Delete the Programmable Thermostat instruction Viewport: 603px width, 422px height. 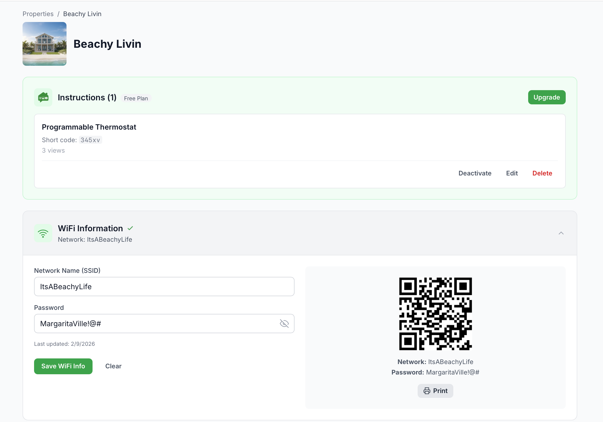point(542,173)
